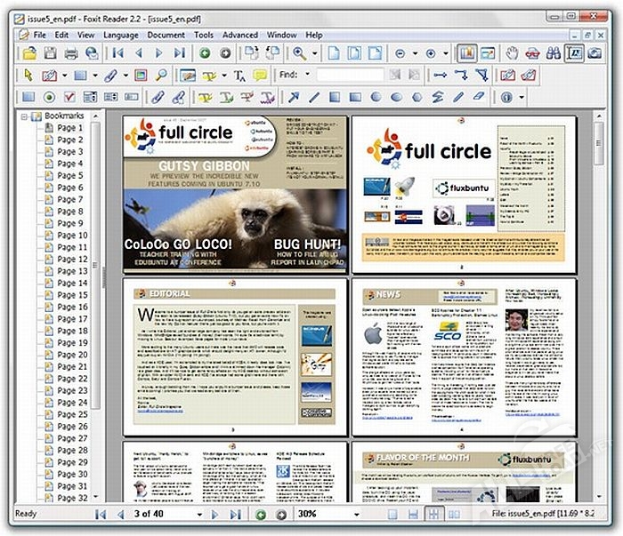The image size is (623, 536).
Task: Click the Open file folder icon
Action: pos(28,53)
